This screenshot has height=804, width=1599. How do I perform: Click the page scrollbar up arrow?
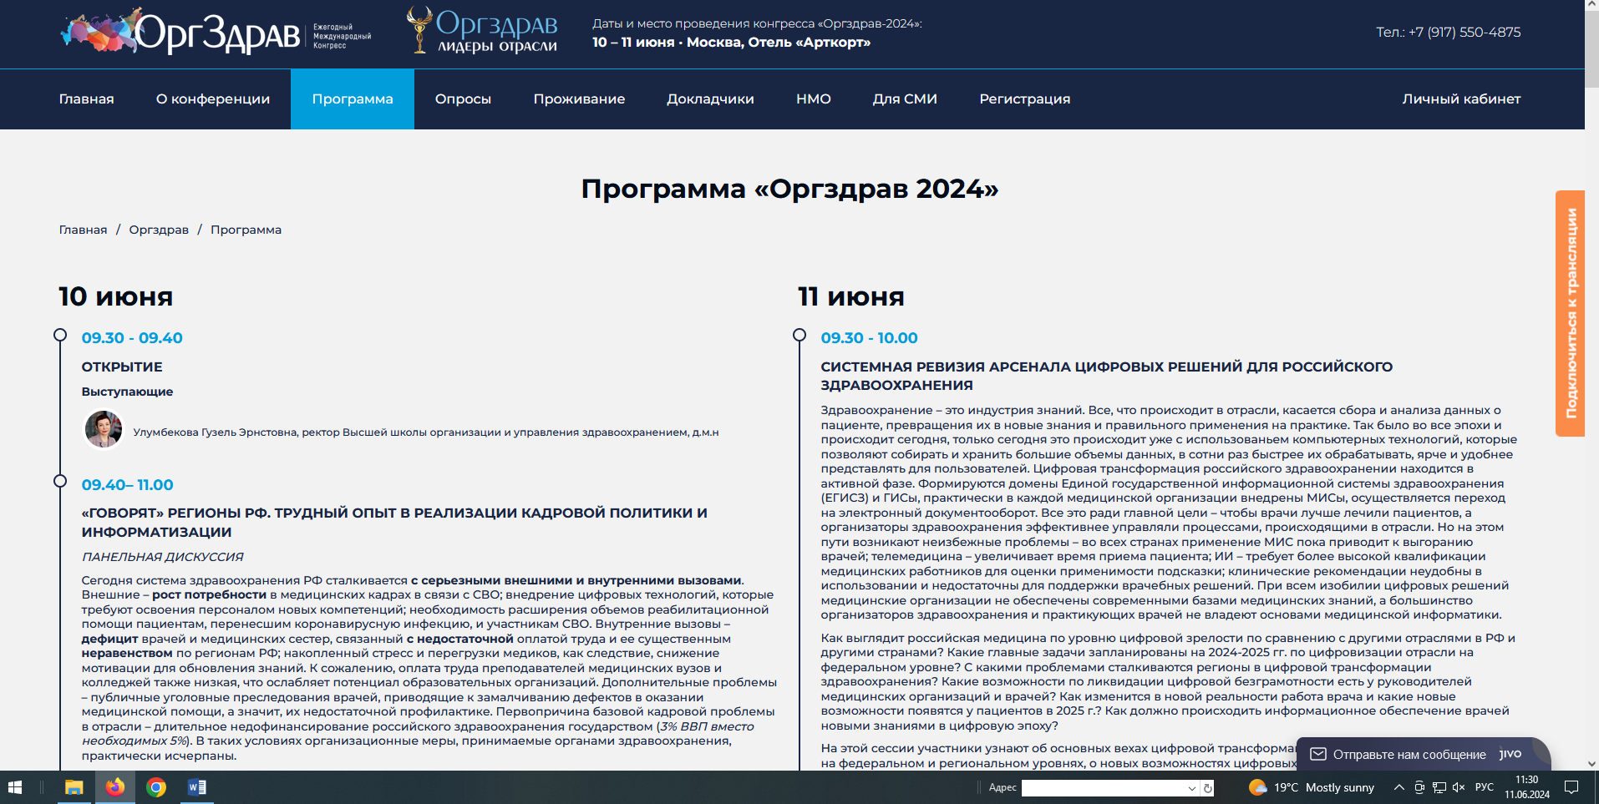pos(1591,6)
